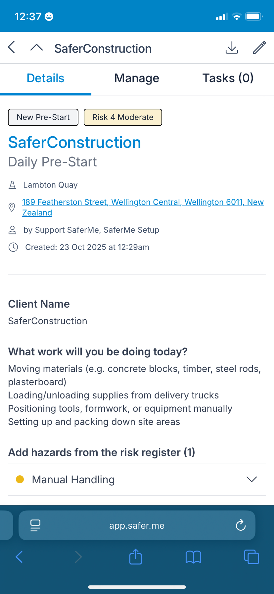Open the Tasks (0) tab
The image size is (274, 594).
click(228, 78)
